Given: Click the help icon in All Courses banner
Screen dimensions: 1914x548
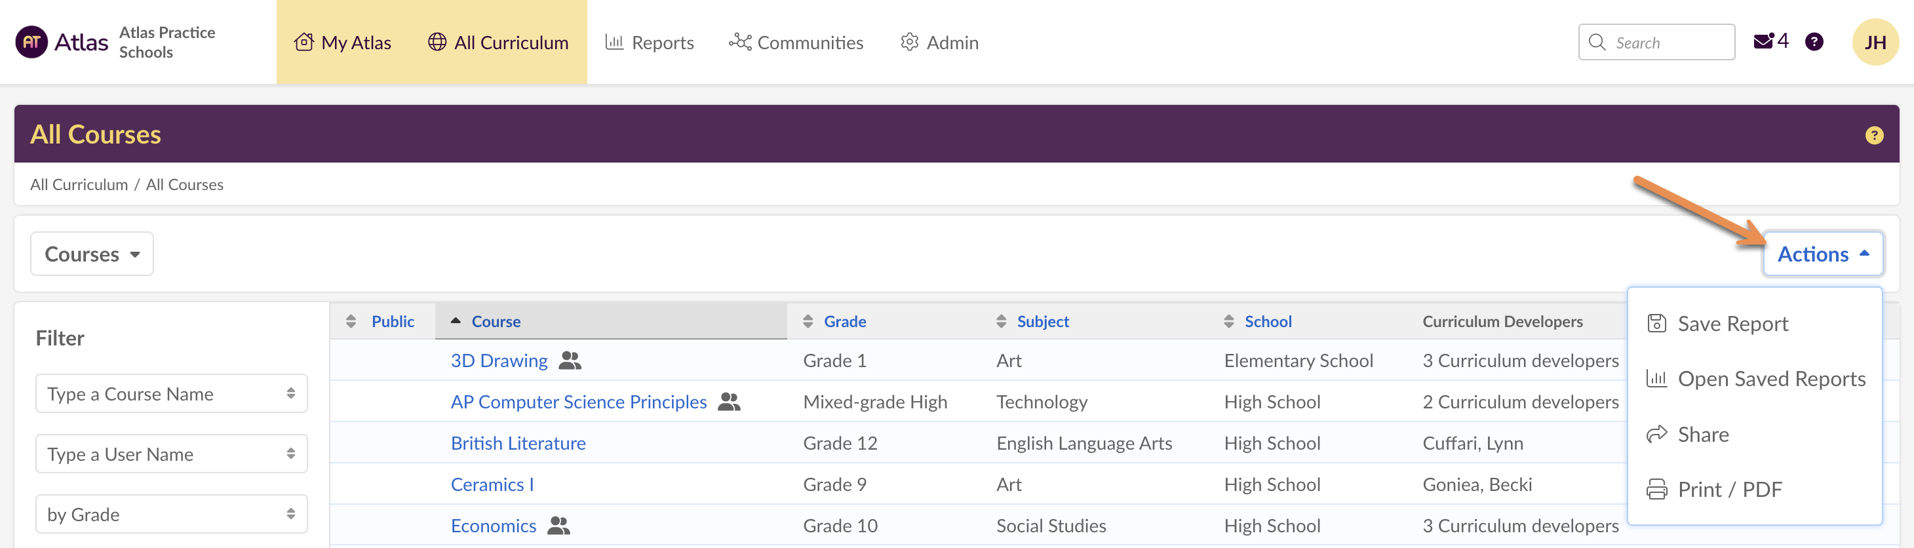Looking at the screenshot, I should [1874, 135].
